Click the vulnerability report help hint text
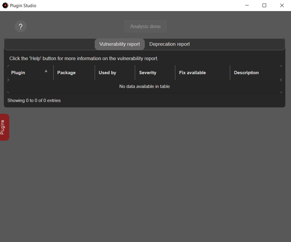This screenshot has height=242, width=291. click(x=84, y=58)
